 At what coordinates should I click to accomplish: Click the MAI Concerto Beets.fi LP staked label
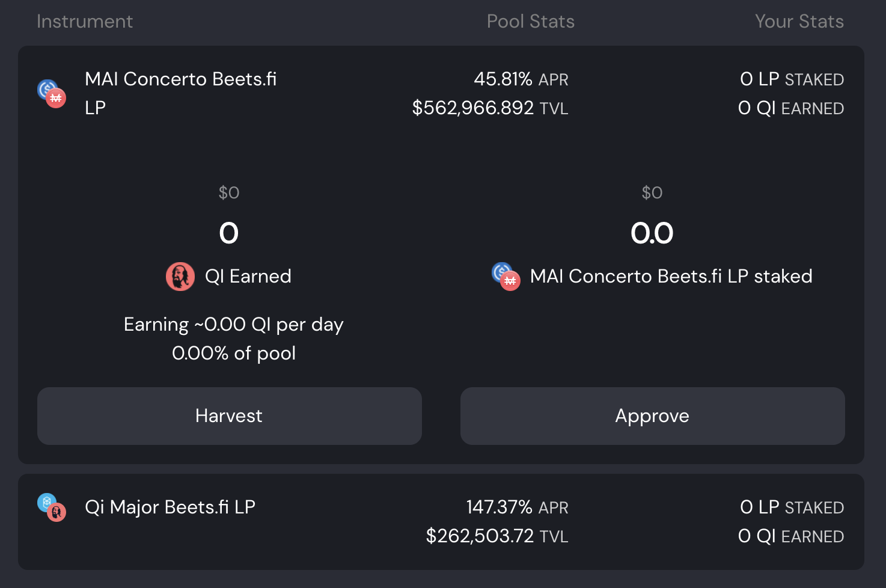[671, 277]
